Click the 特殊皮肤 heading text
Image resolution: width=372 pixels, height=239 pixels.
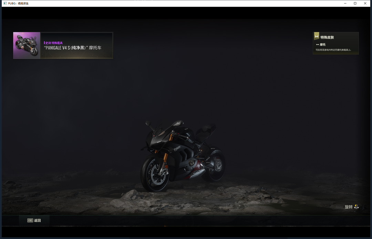click(x=327, y=37)
